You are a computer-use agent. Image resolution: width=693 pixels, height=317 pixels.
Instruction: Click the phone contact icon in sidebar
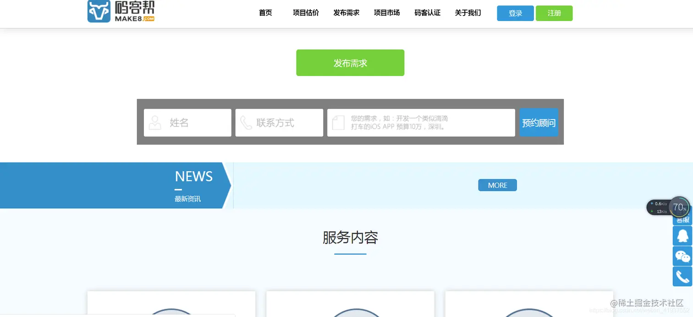click(x=682, y=277)
